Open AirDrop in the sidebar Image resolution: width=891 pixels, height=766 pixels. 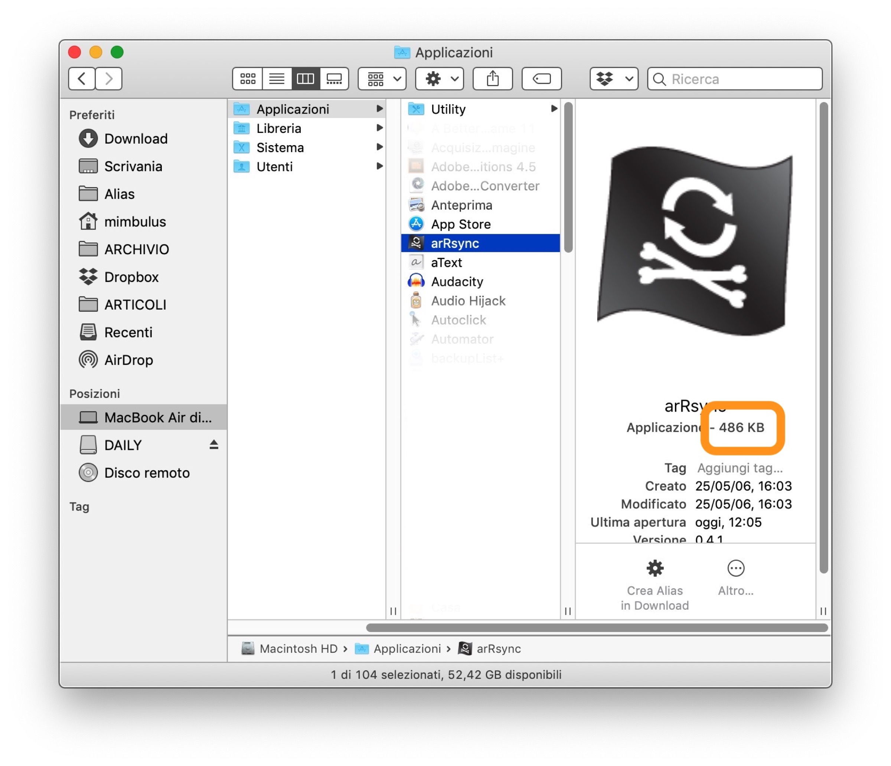pyautogui.click(x=128, y=360)
